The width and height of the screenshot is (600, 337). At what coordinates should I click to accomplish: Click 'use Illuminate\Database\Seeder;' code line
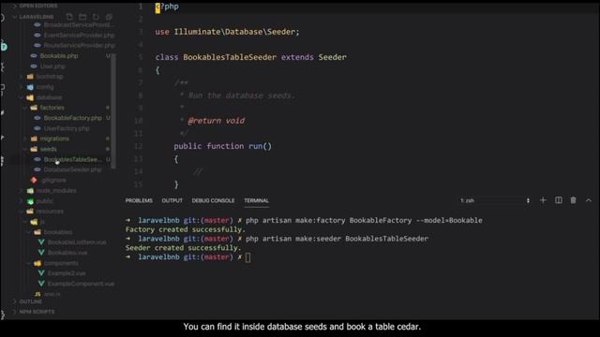pyautogui.click(x=227, y=32)
